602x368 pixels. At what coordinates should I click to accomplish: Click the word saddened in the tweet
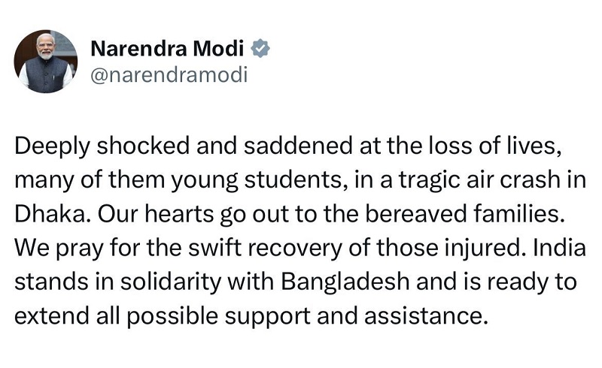(298, 146)
